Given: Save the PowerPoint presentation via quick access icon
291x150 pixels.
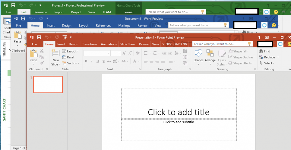Looking at the screenshot, I should [39, 37].
